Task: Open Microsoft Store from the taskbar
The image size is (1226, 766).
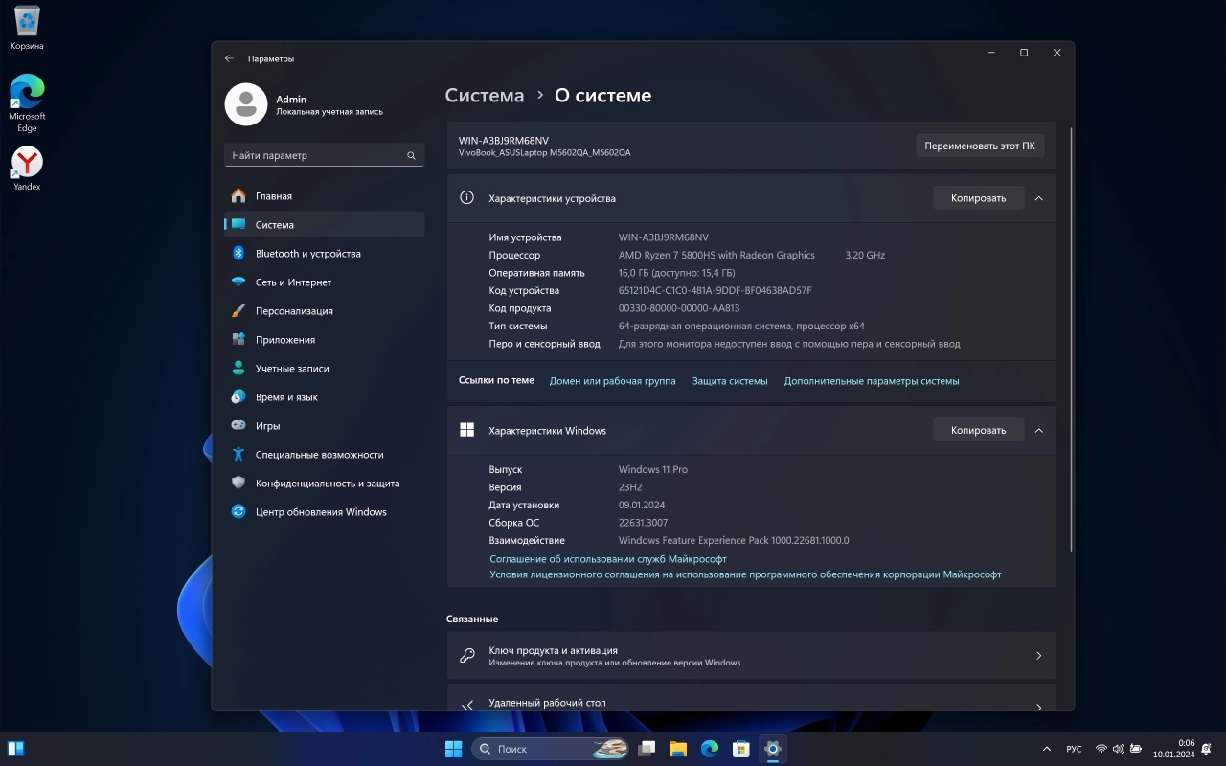Action: coord(740,749)
